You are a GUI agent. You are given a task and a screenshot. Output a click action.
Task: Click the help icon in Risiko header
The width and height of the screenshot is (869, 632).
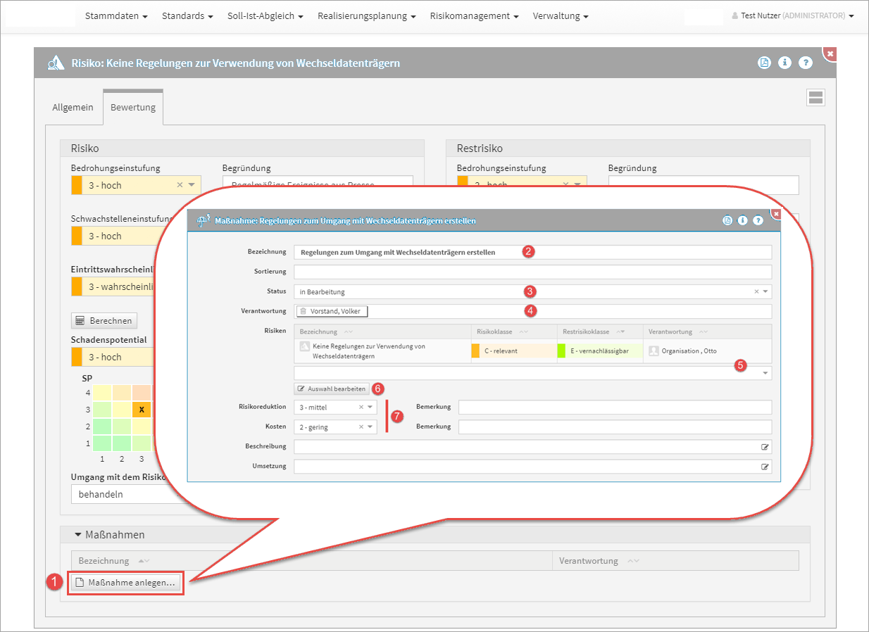tap(806, 63)
